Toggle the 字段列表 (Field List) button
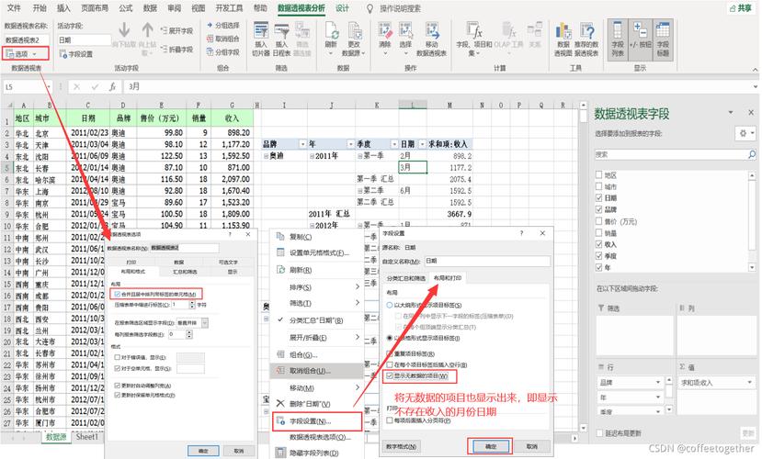Screen dimensions: 762x459 pyautogui.click(x=618, y=39)
